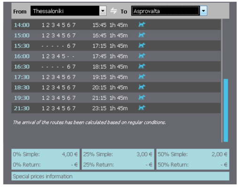
Task: Click the 15:45 arrival time
Action: coord(100,25)
